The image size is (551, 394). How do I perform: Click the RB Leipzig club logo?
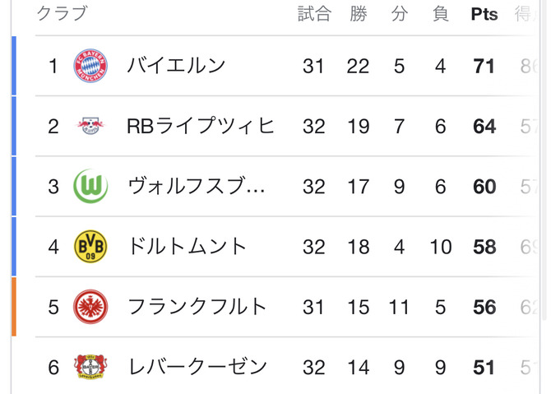point(90,127)
